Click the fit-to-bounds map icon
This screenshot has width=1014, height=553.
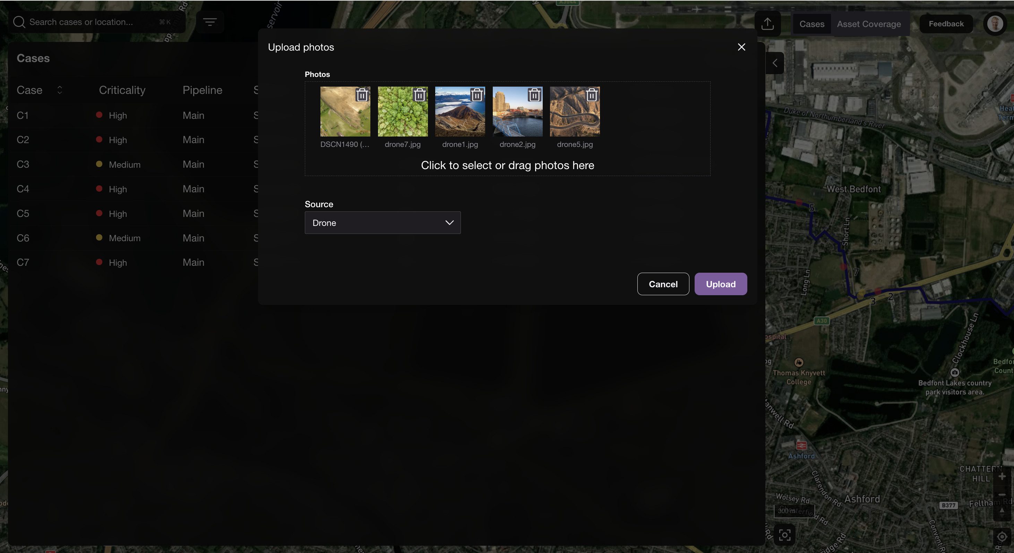[784, 535]
